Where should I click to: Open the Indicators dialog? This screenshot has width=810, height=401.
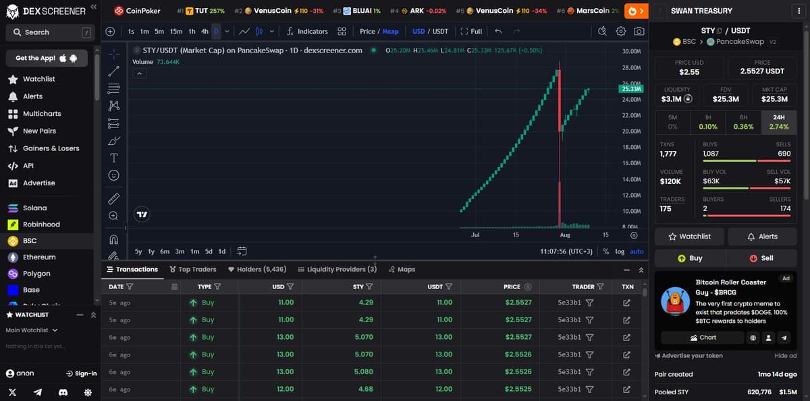pyautogui.click(x=307, y=32)
